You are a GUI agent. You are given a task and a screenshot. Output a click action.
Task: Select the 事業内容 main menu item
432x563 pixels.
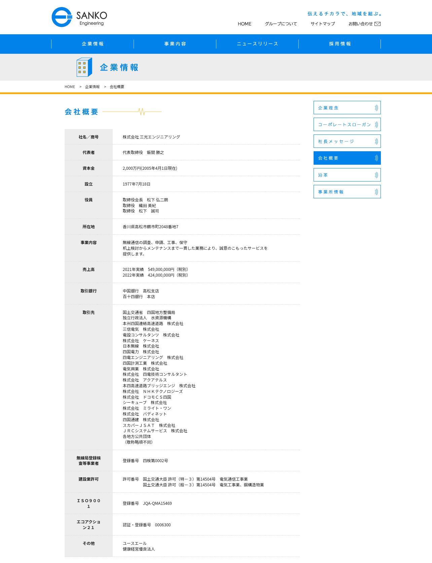click(x=175, y=44)
